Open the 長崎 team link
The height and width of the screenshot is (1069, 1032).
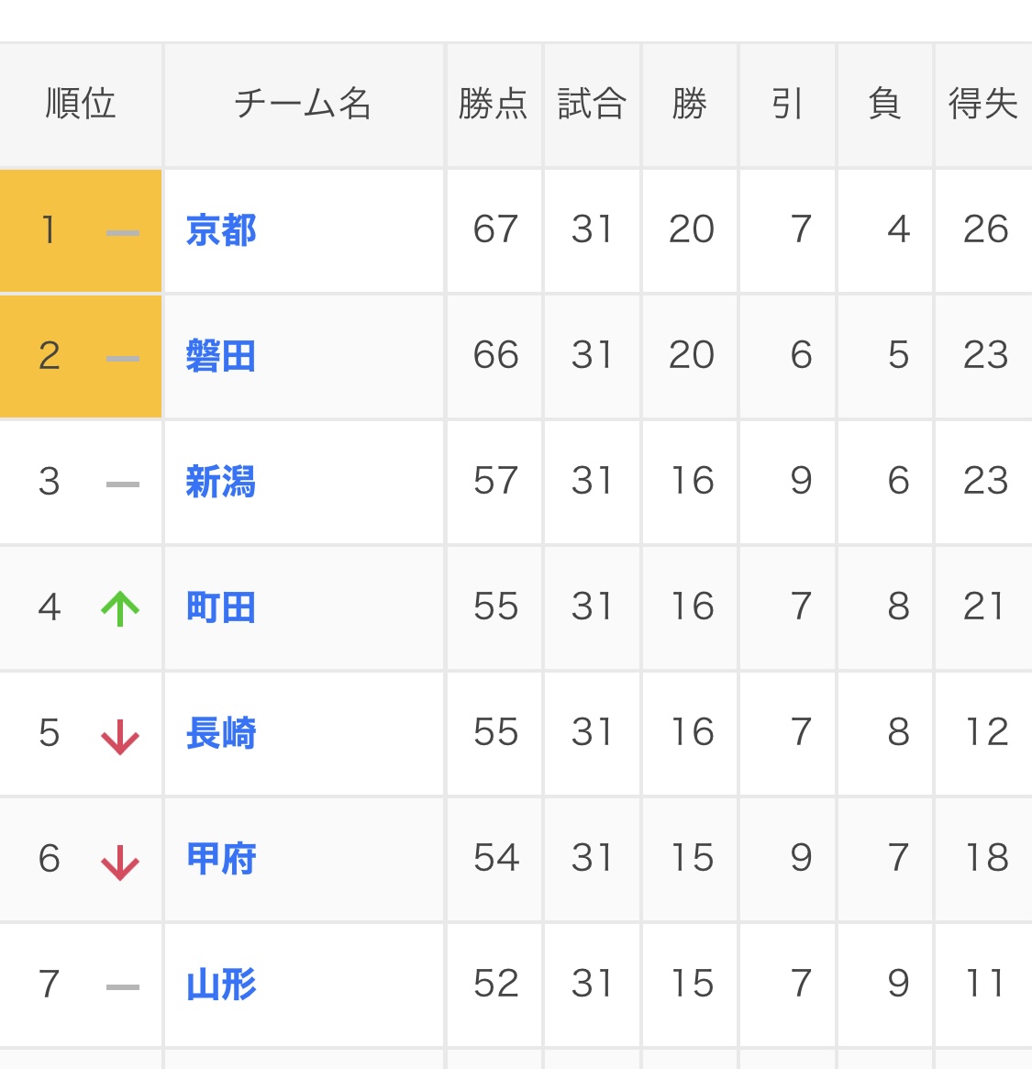[221, 733]
